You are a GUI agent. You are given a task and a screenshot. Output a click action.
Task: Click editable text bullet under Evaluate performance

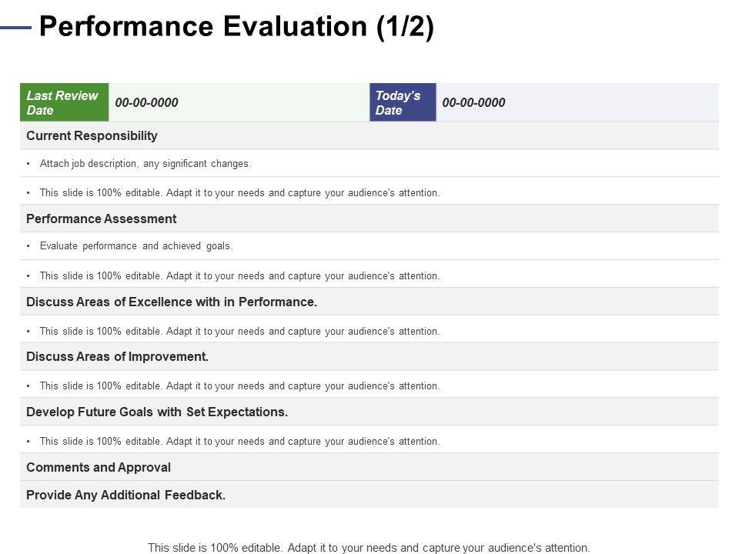(239, 275)
